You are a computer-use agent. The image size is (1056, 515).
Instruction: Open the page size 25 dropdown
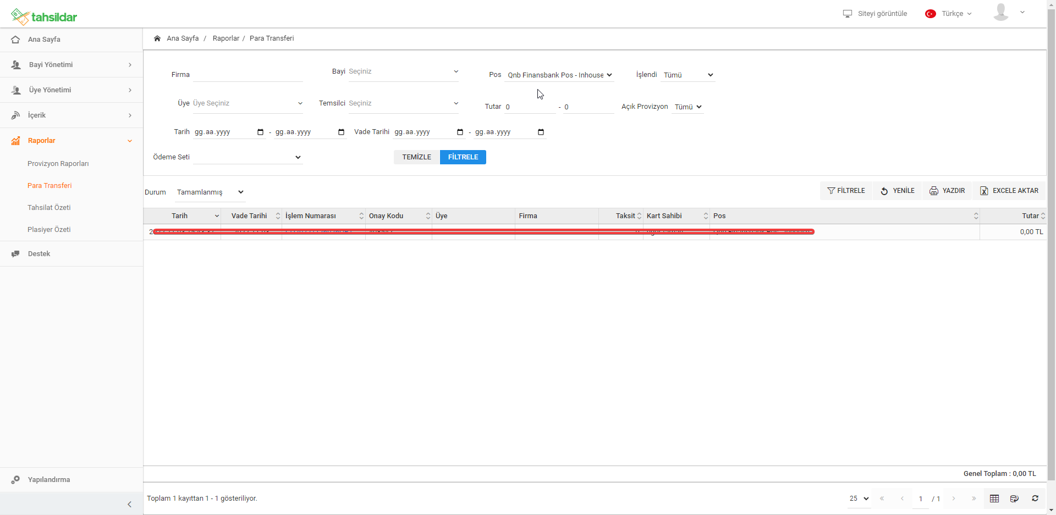[x=859, y=499]
